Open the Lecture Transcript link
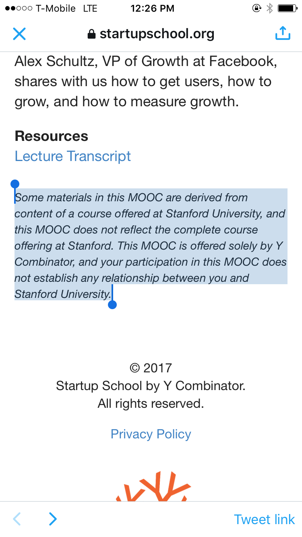Image resolution: width=302 pixels, height=537 pixels. [x=73, y=156]
